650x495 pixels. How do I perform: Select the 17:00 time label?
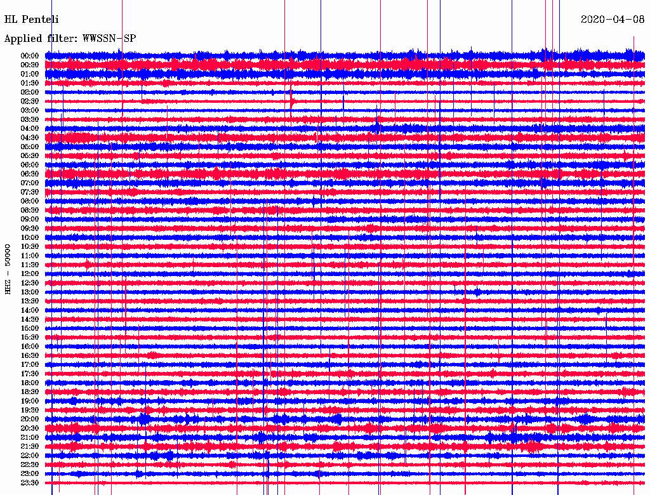(30, 365)
